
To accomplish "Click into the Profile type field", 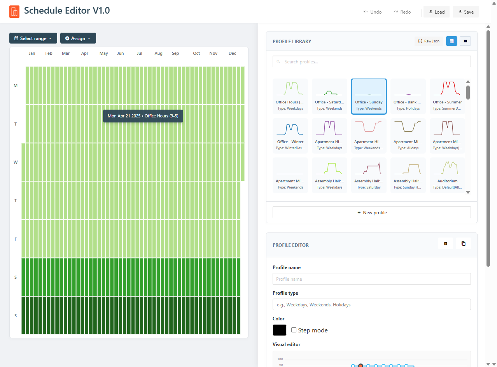I will pyautogui.click(x=371, y=304).
